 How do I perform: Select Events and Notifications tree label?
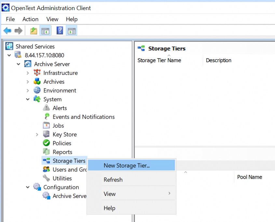pyautogui.click(x=84, y=117)
